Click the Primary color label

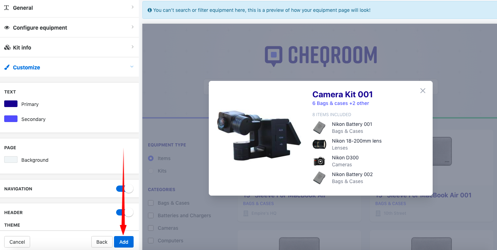tap(30, 104)
